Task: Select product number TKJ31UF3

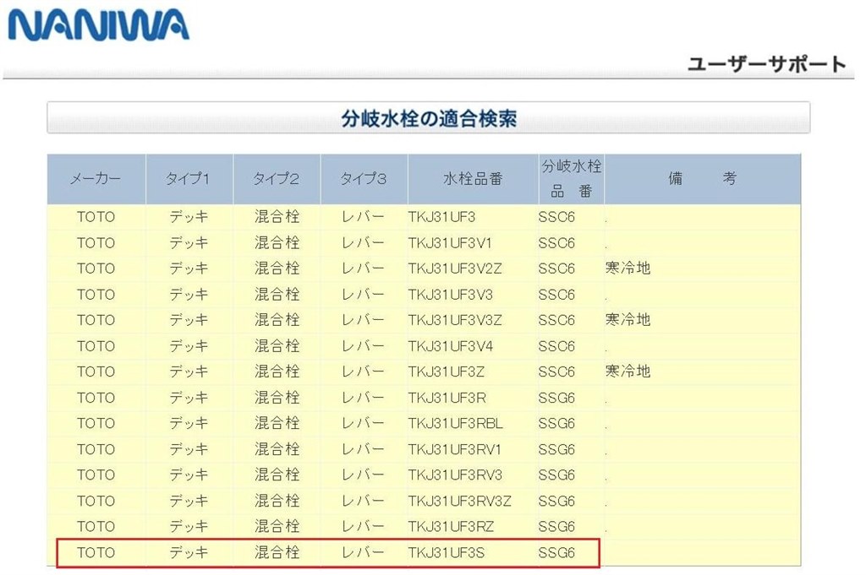Action: tap(441, 217)
